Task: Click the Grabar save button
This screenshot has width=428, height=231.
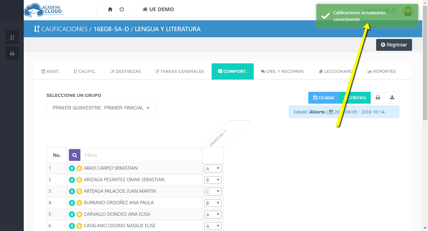Action: pos(324,98)
